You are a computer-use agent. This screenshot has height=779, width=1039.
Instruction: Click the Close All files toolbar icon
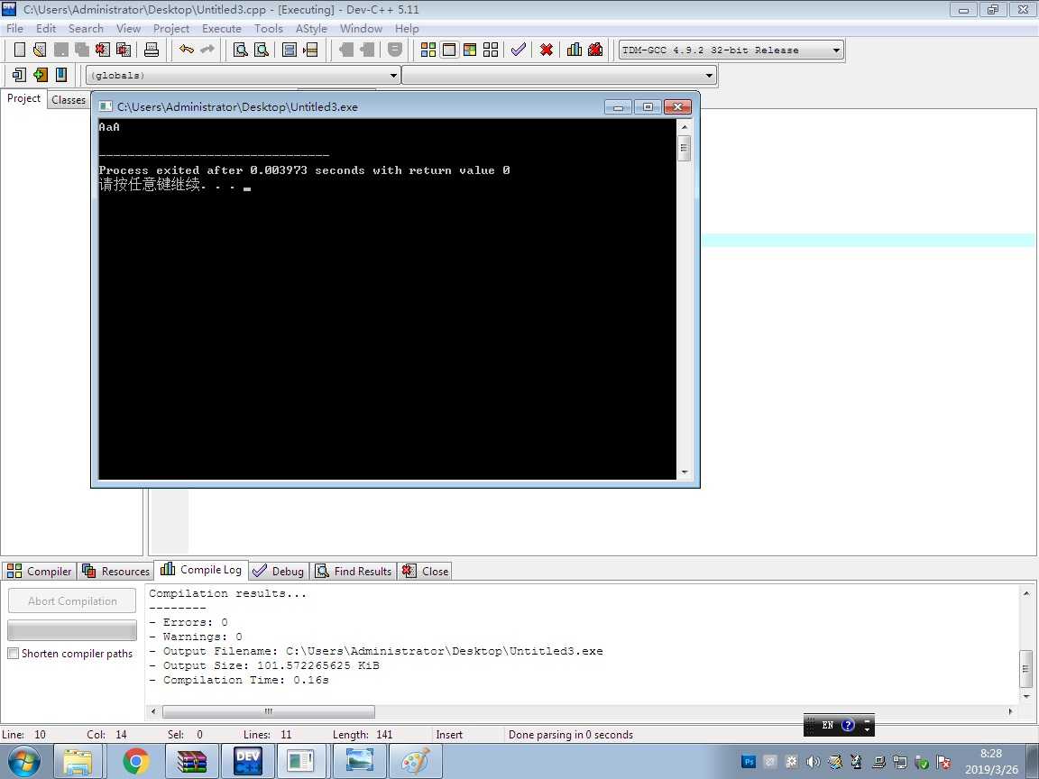coord(124,50)
